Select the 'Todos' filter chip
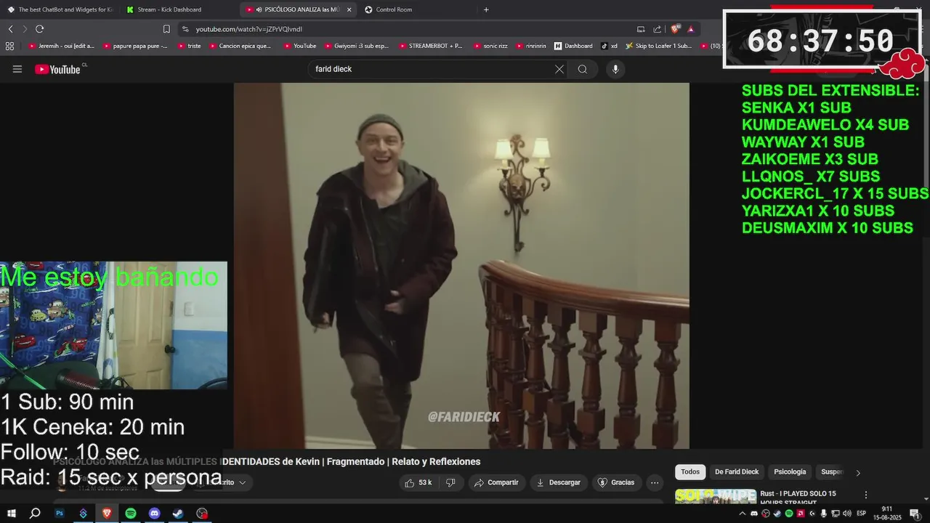The image size is (930, 523). 690,471
